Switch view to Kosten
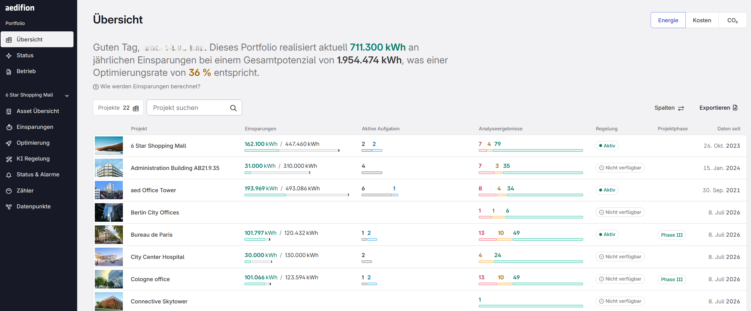Viewport: 751px width, 311px height. coord(702,20)
